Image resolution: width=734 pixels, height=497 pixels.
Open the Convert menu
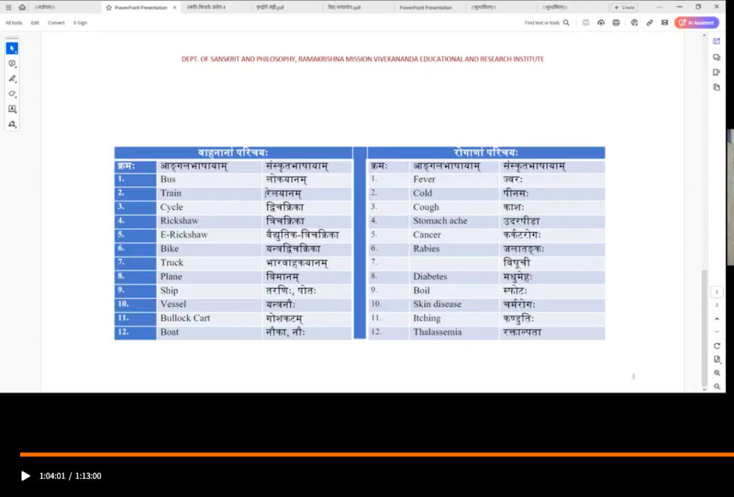pyautogui.click(x=56, y=23)
